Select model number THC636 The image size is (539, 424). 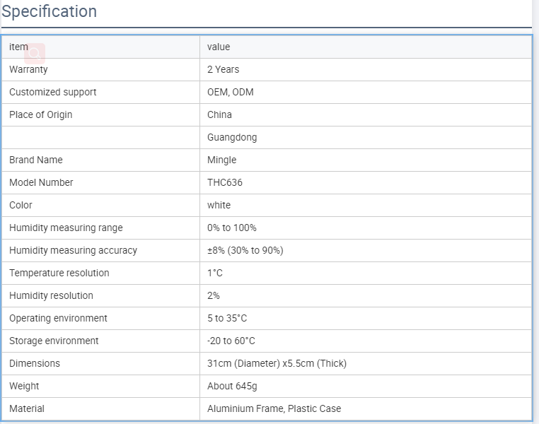click(225, 182)
